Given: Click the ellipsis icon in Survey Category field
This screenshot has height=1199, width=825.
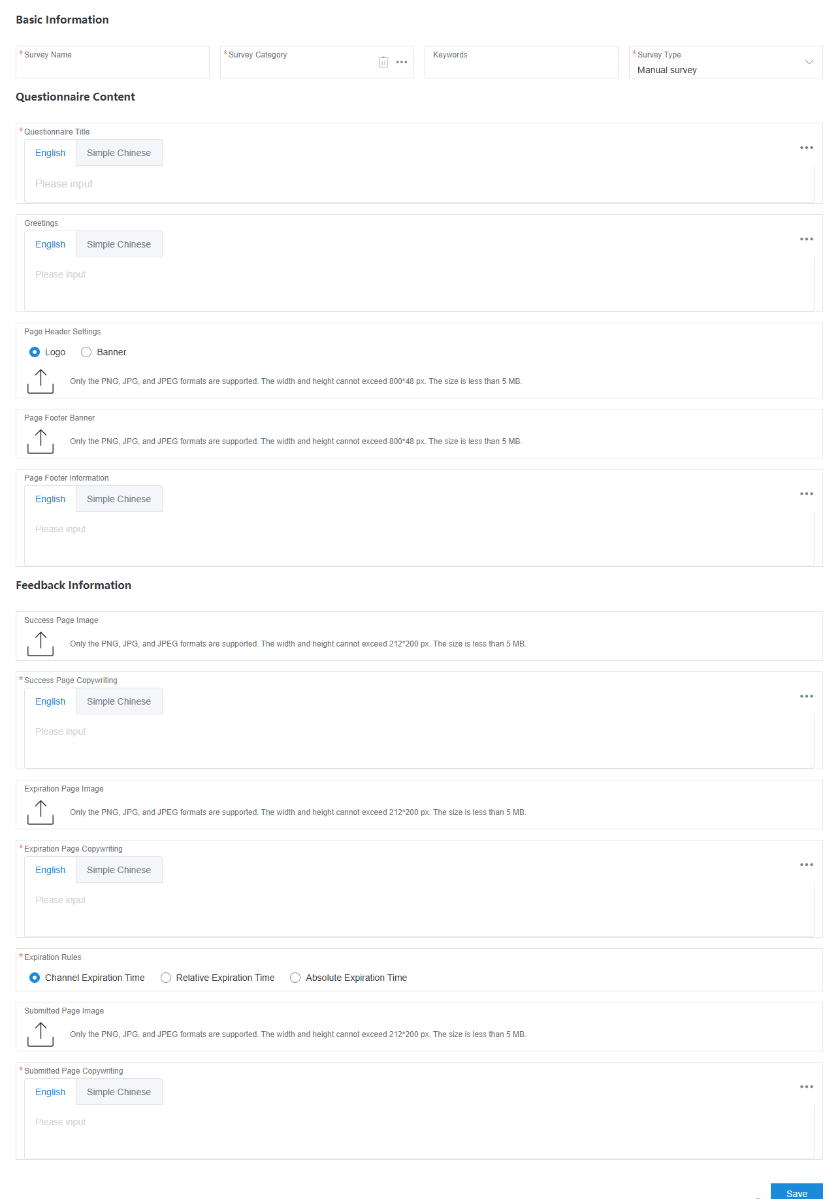Looking at the screenshot, I should point(402,62).
